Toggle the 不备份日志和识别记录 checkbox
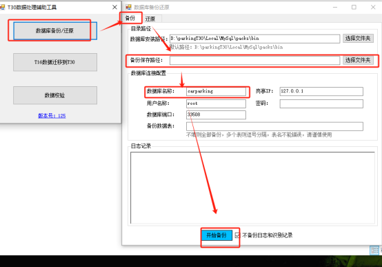The height and width of the screenshot is (267, 382). tap(237, 235)
